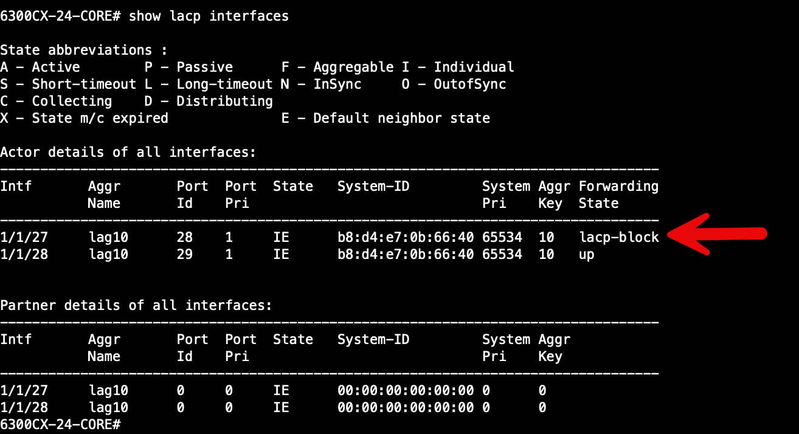Viewport: 799px width, 434px height.
Task: Click interface 1/1/27 in the Partner table
Action: (24, 390)
